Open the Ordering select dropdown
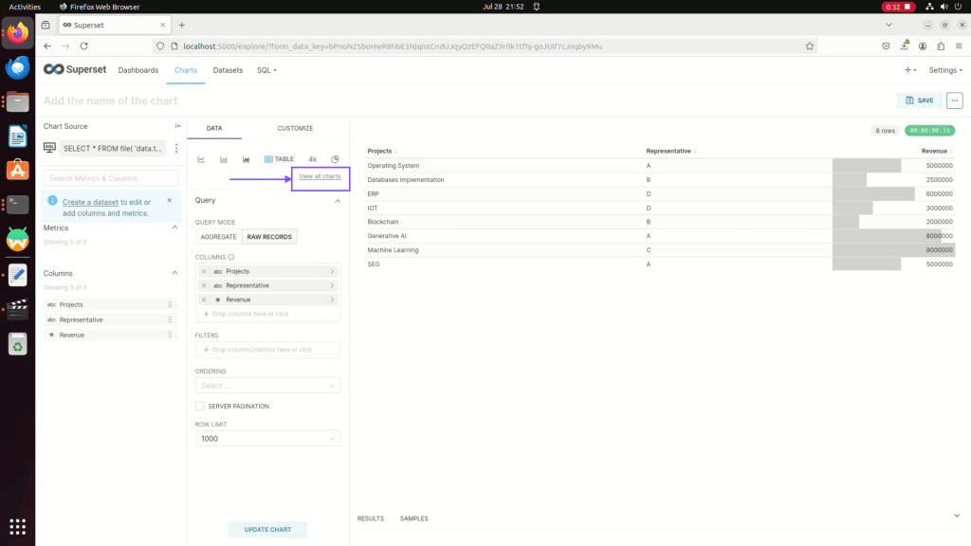This screenshot has height=546, width=971. [x=267, y=386]
